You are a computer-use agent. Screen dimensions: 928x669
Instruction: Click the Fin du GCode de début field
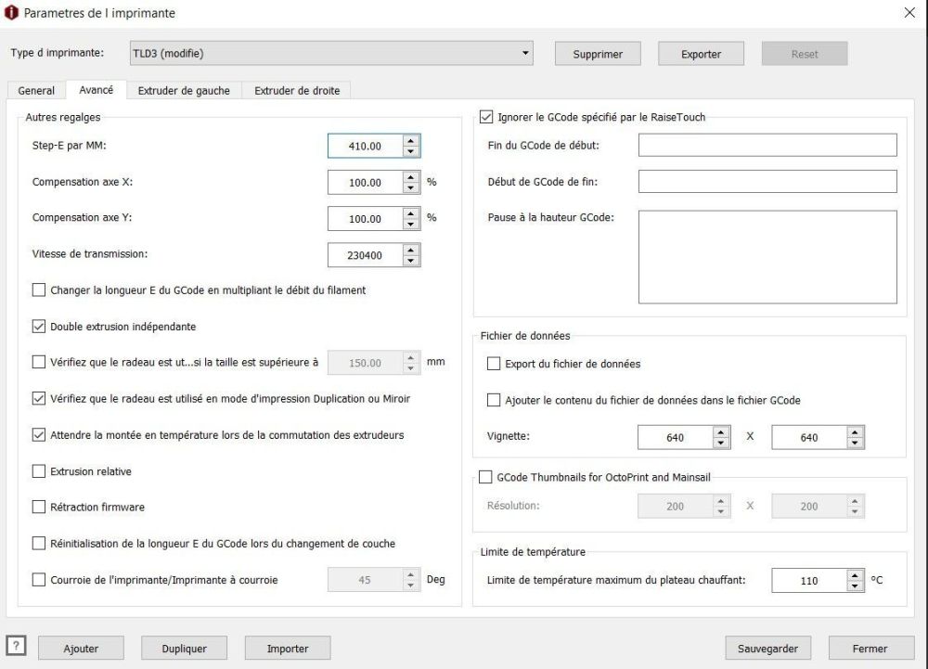767,145
